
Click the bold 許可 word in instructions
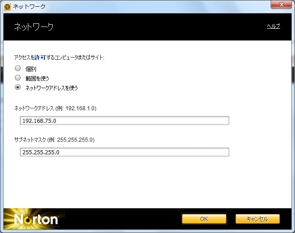[40, 58]
